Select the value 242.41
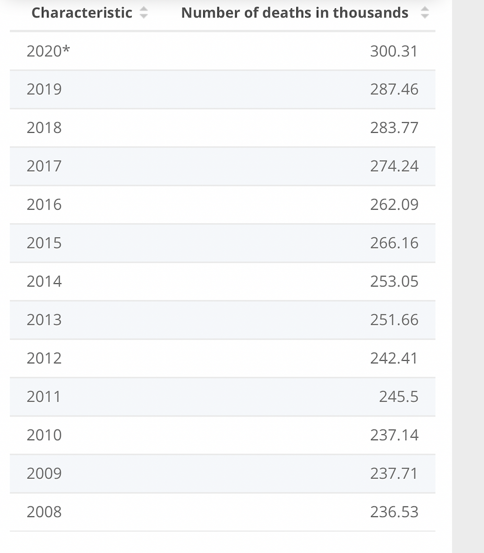This screenshot has width=484, height=553. click(394, 358)
